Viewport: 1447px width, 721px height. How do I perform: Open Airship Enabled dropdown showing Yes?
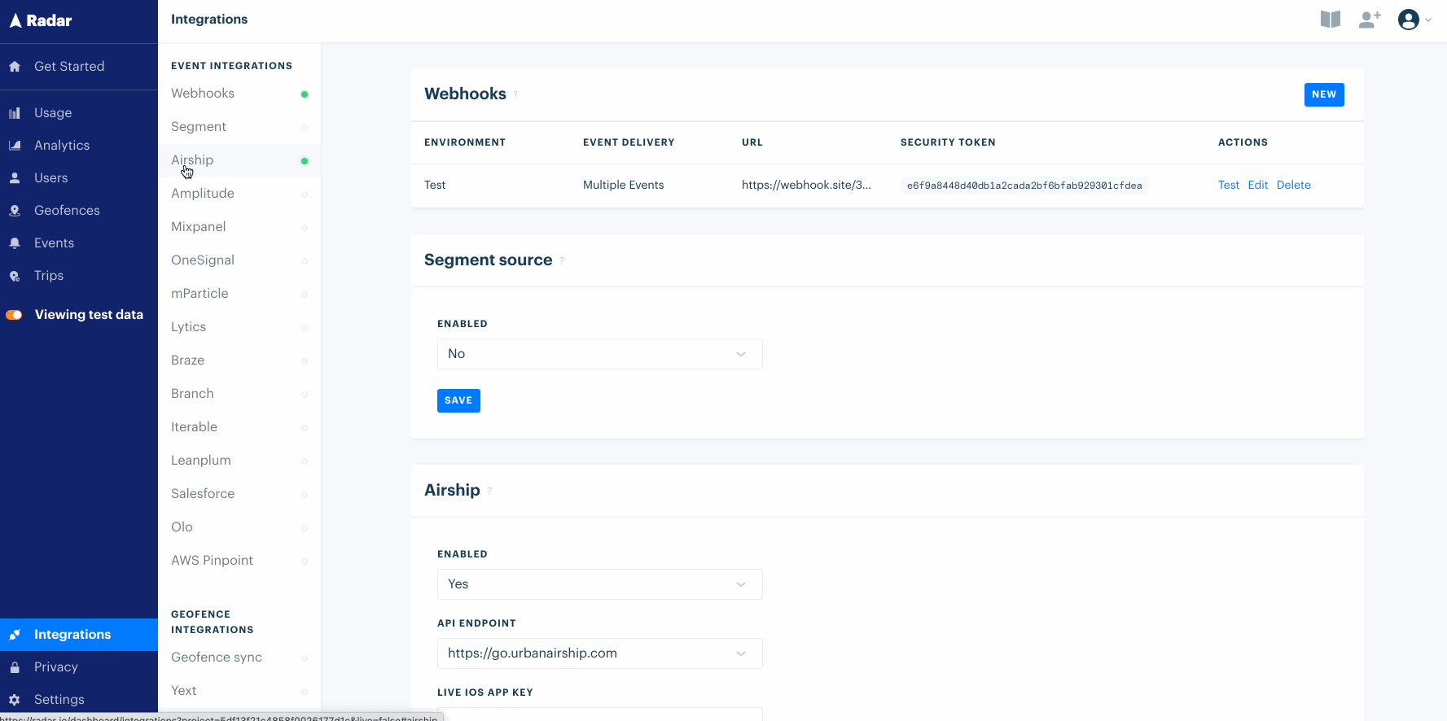[x=600, y=584]
